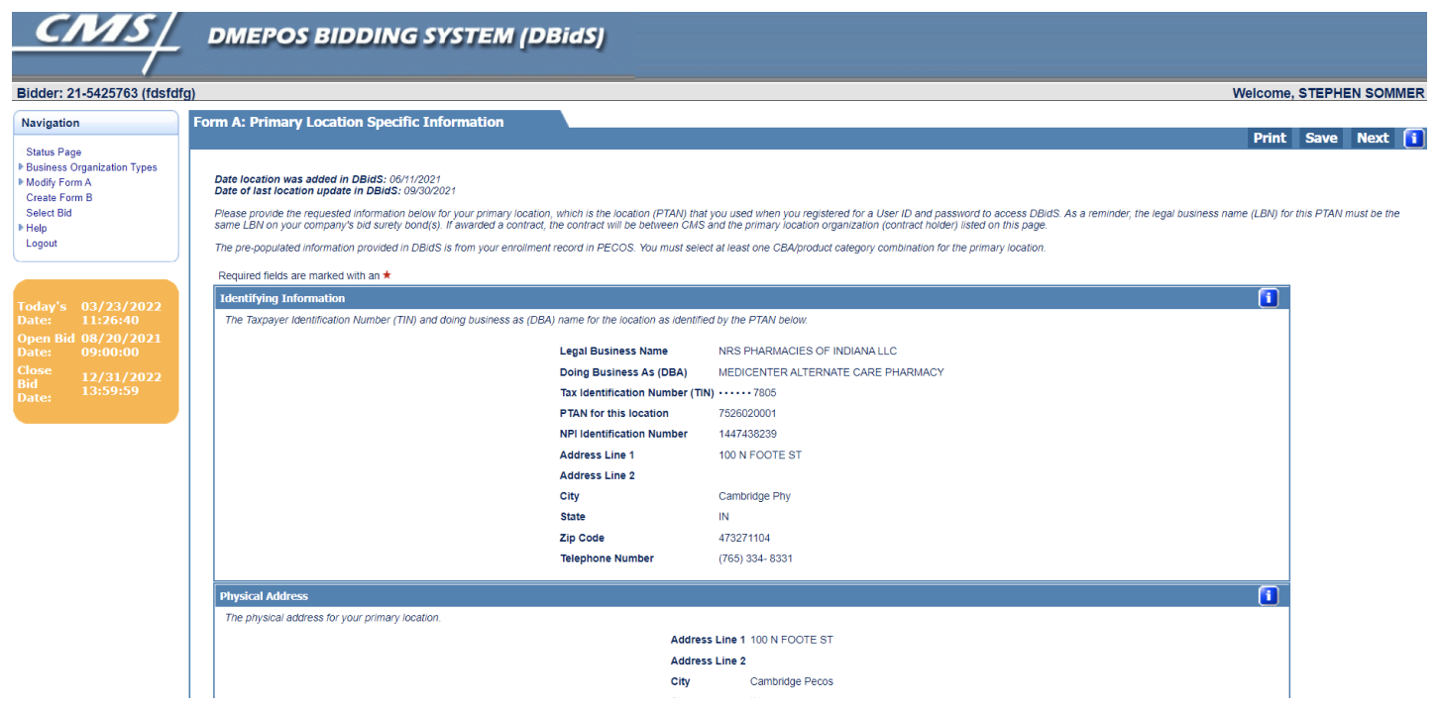Image resolution: width=1439 pixels, height=711 pixels.
Task: Click the Print button
Action: point(1270,139)
